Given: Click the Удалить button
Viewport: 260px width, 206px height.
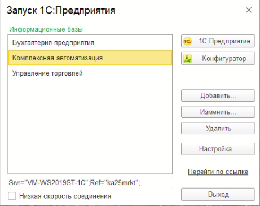Looking at the screenshot, I should 218,128.
